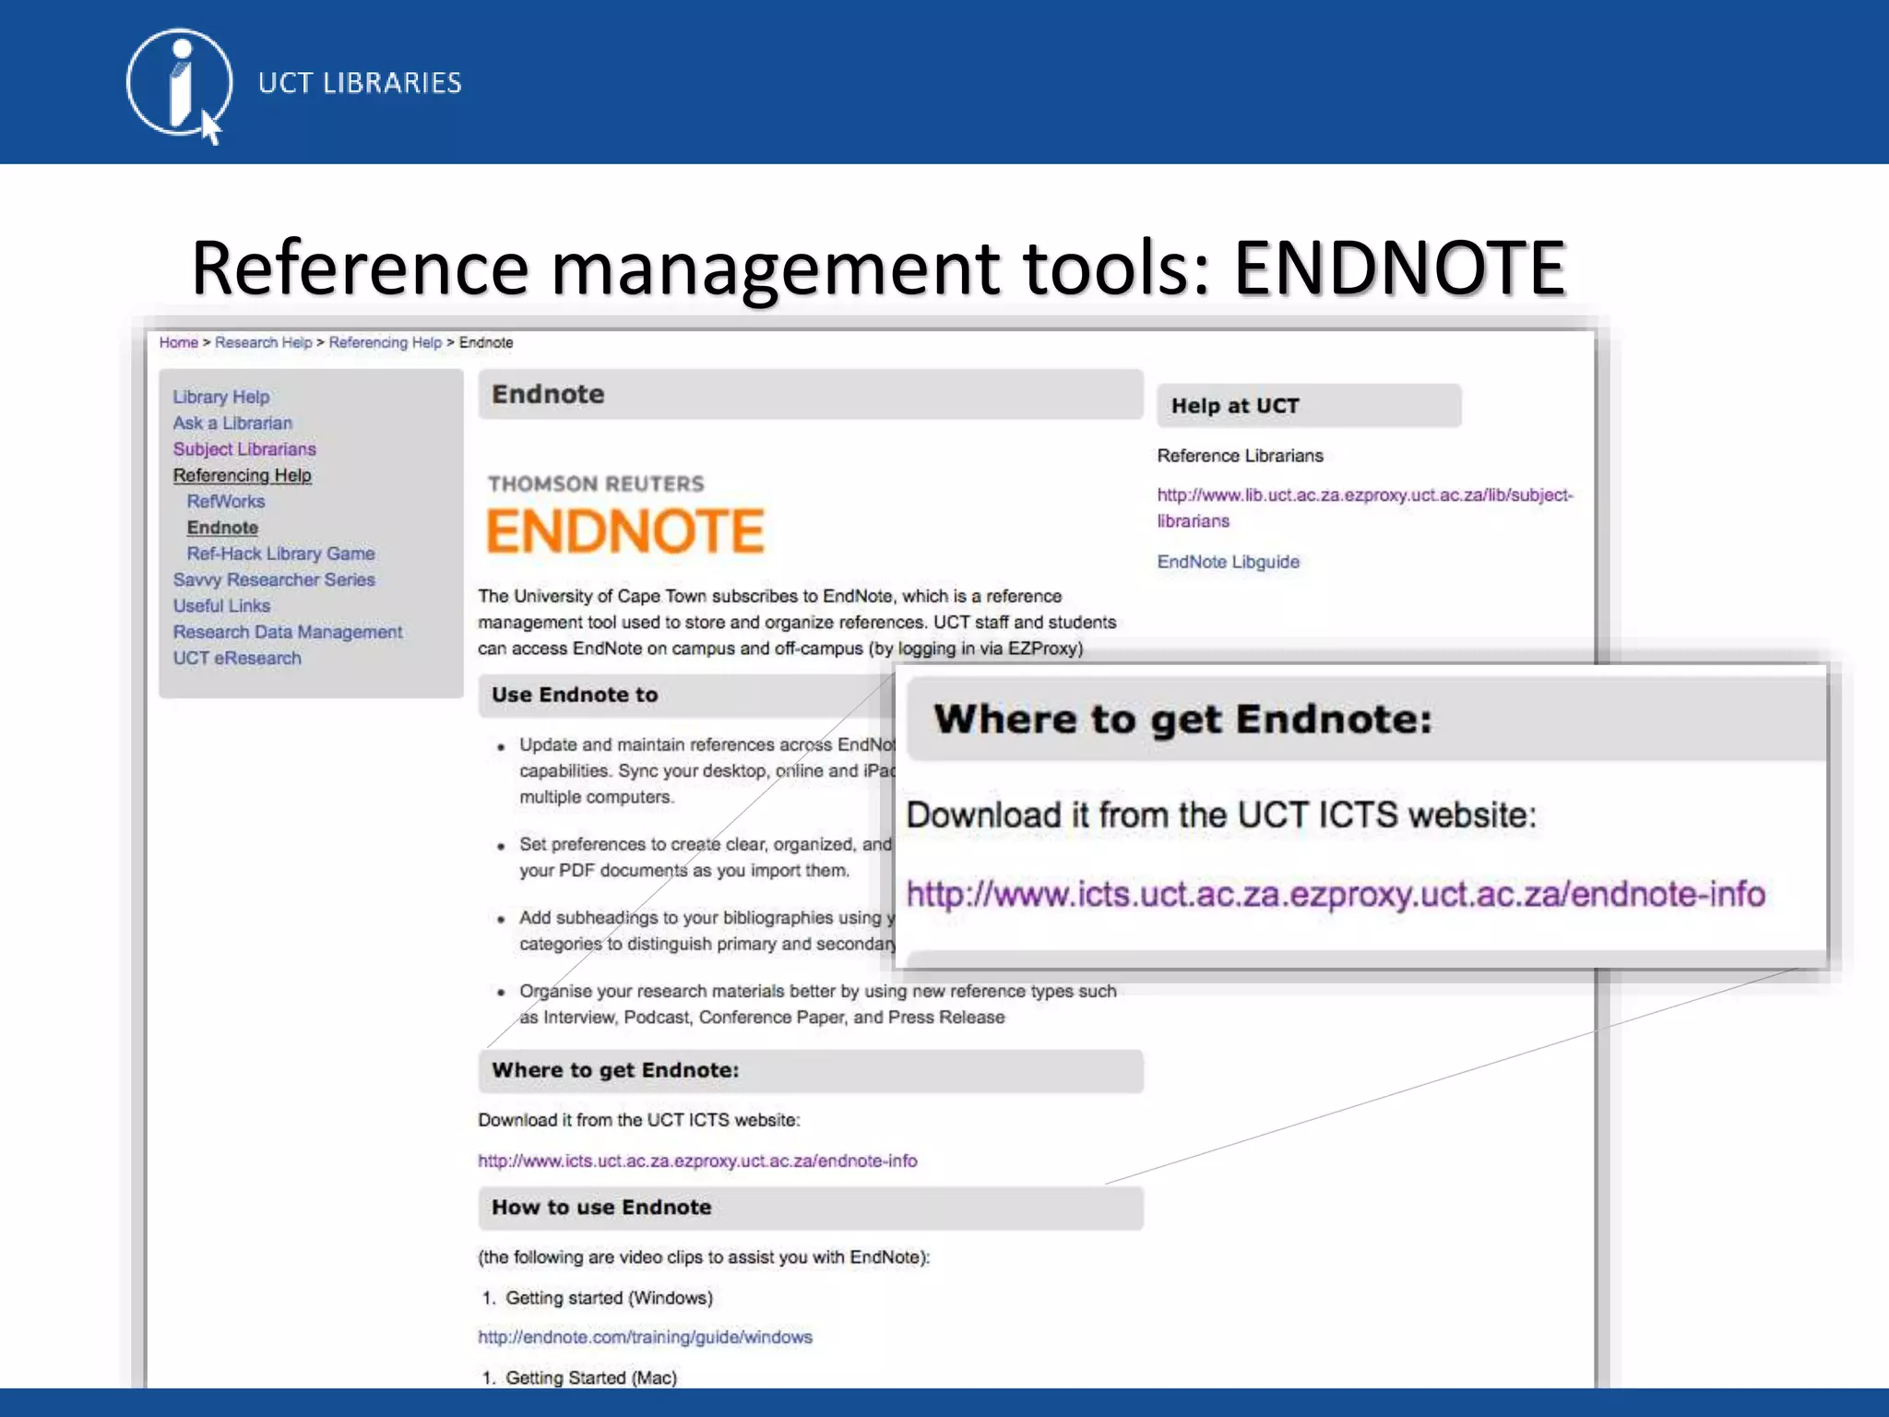Open Subject Librarians sidebar link
Image resolution: width=1889 pixels, height=1417 pixels.
(x=244, y=448)
